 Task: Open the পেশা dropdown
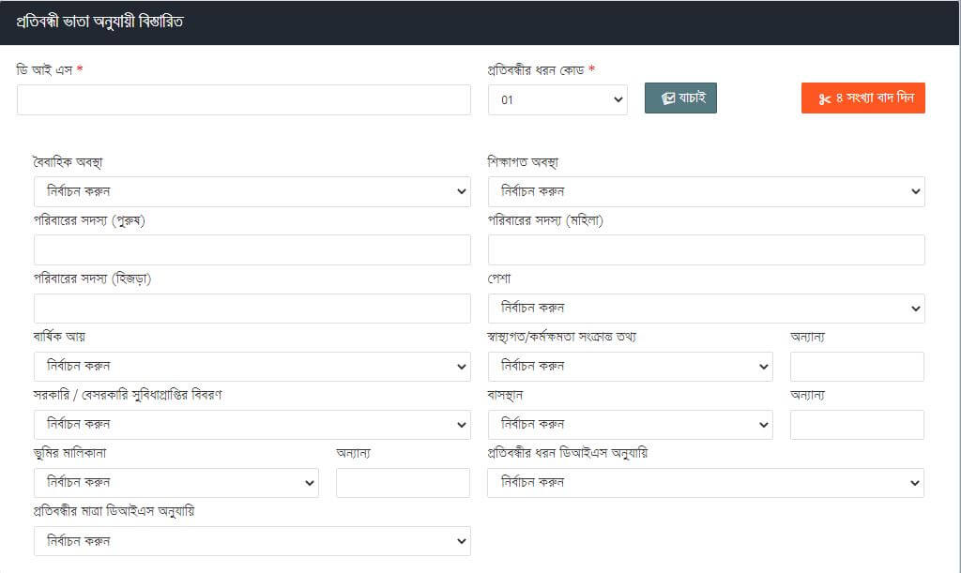(706, 308)
